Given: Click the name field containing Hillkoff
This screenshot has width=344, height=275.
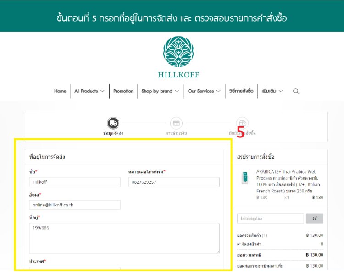Looking at the screenshot, I should point(75,182).
